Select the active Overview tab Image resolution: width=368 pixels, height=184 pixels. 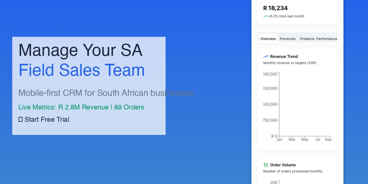click(268, 39)
